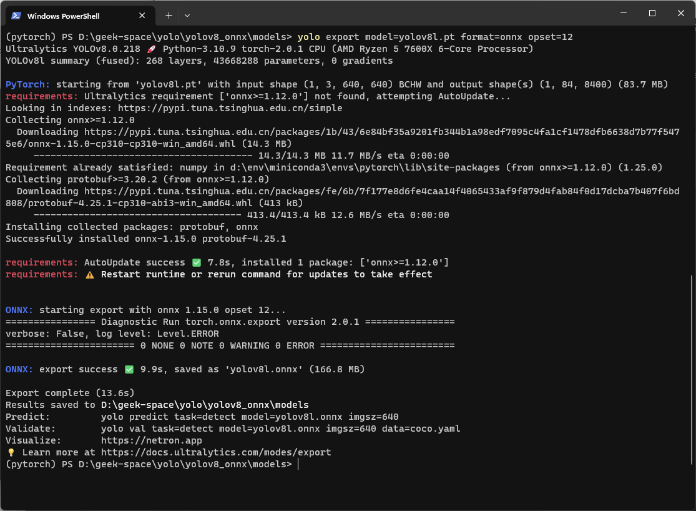Select the Windows PowerShell tab title
The image size is (696, 511).
coord(64,16)
